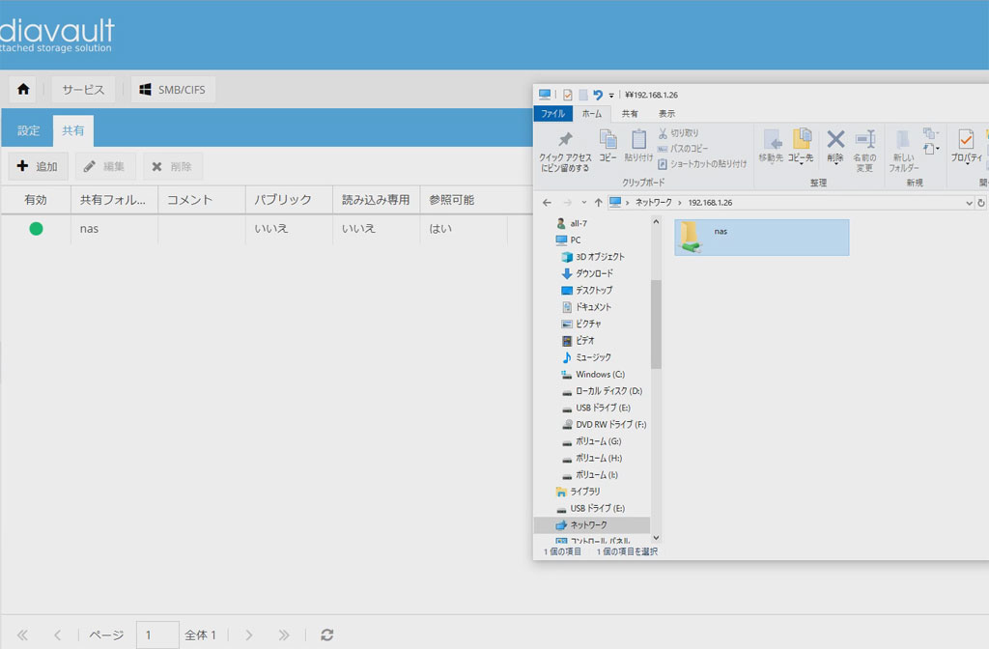Screen dimensions: 989x649
Task: Click the undo arrow in Explorer title bar
Action: point(598,95)
